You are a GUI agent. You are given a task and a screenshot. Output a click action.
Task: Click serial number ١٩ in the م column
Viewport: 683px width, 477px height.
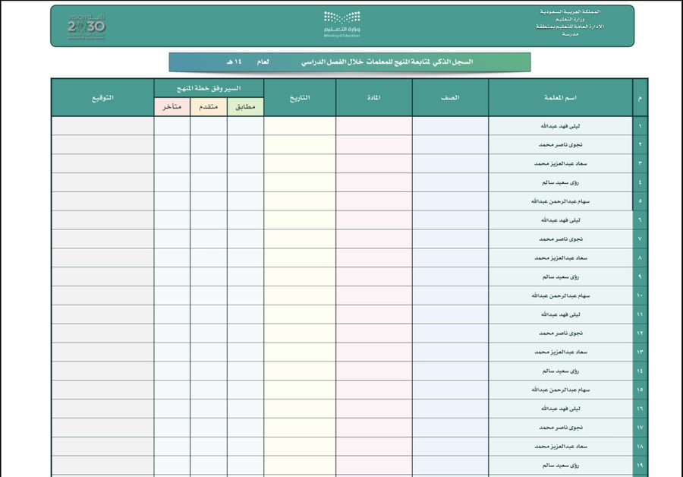coord(640,466)
